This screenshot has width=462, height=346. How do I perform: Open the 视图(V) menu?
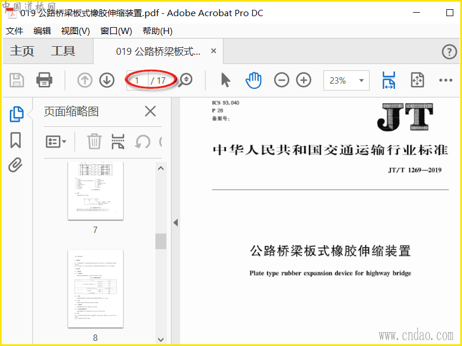76,31
